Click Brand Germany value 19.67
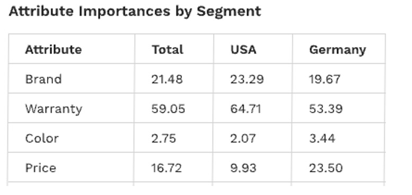This screenshot has width=412, height=195. pos(325,79)
